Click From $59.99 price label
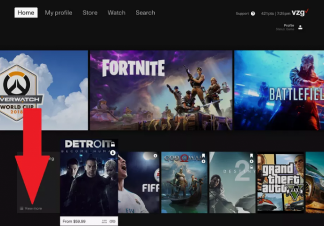This screenshot has width=324, height=226. pos(74,221)
